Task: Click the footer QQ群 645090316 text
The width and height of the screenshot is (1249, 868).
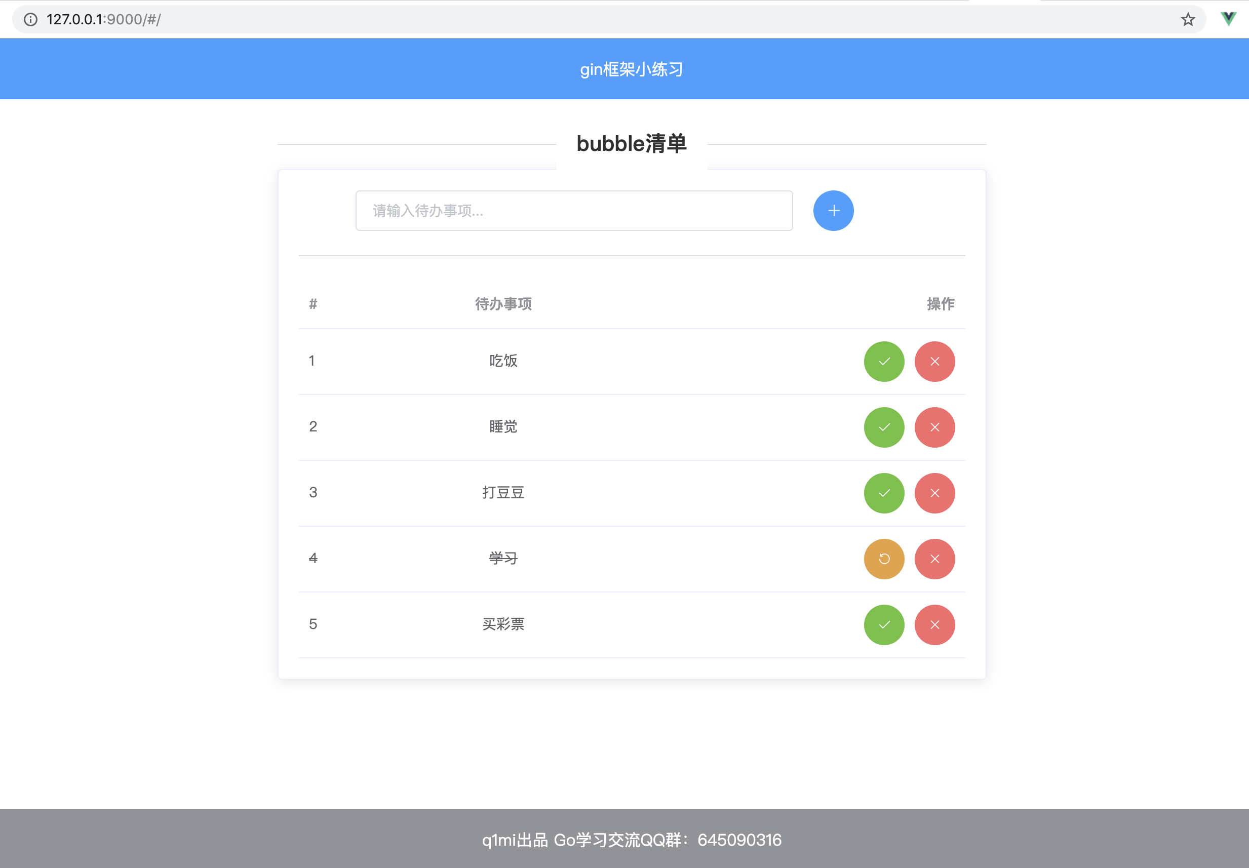Action: pos(631,840)
